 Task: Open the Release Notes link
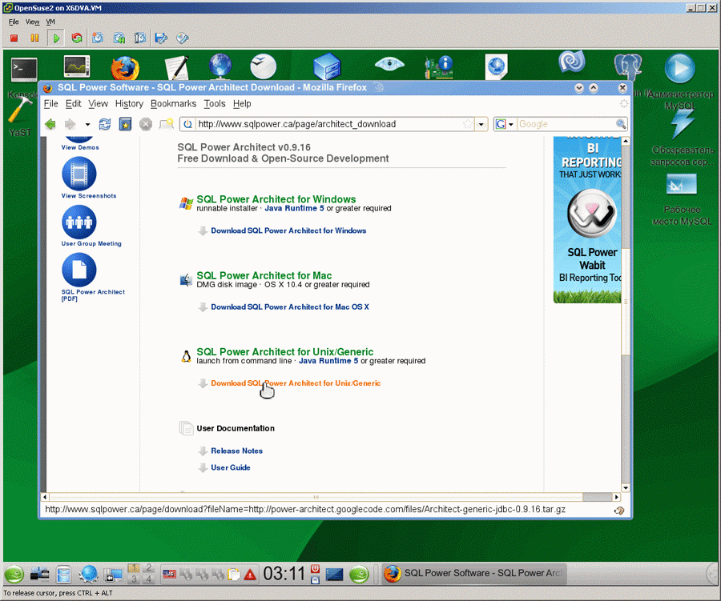237,451
